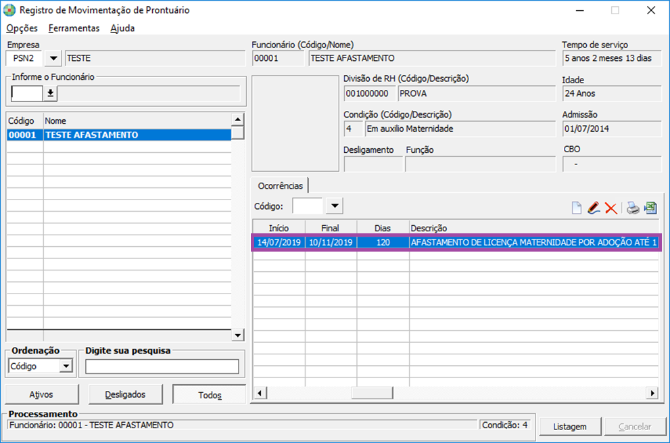Expand the Código occurrence dropdown
Viewport: 670px width, 443px height.
pyautogui.click(x=335, y=206)
